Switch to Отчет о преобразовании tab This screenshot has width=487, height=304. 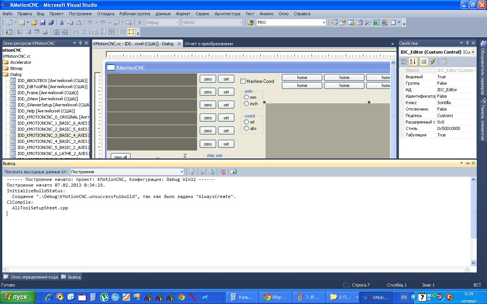[209, 44]
